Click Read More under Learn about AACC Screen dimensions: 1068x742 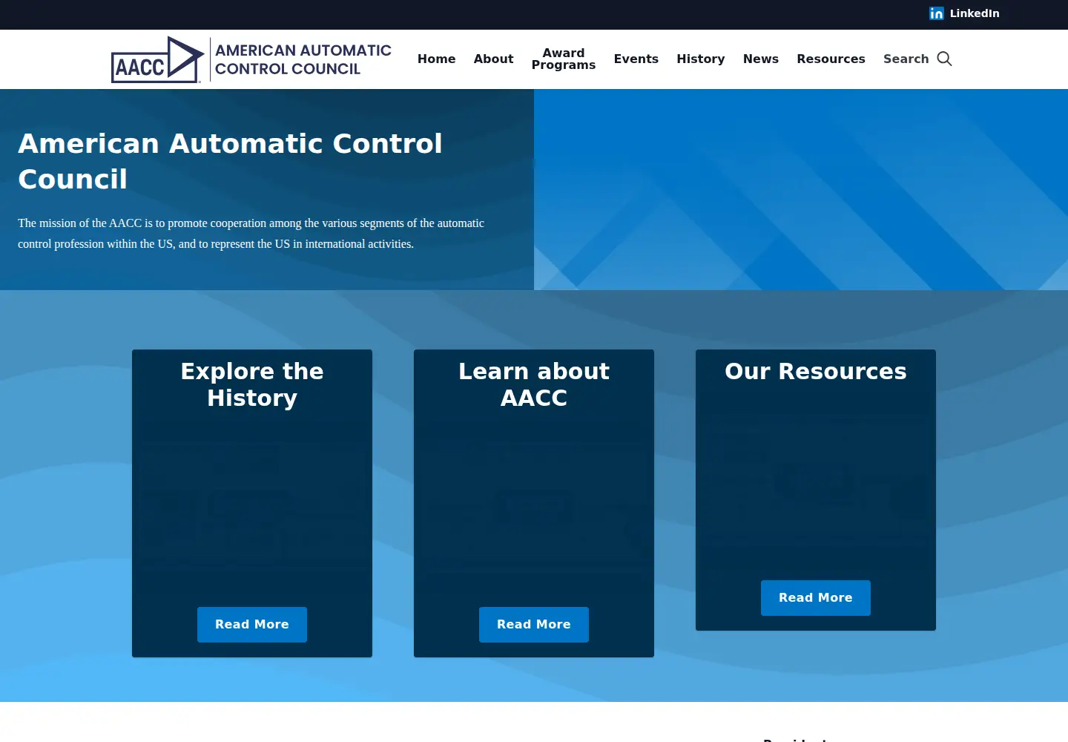(534, 625)
